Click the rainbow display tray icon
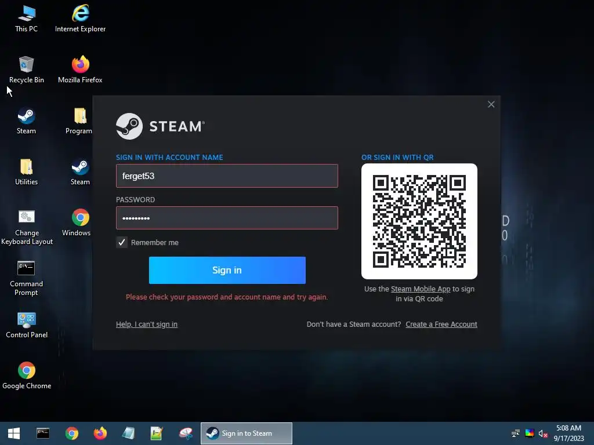Image resolution: width=594 pixels, height=445 pixels. (530, 433)
